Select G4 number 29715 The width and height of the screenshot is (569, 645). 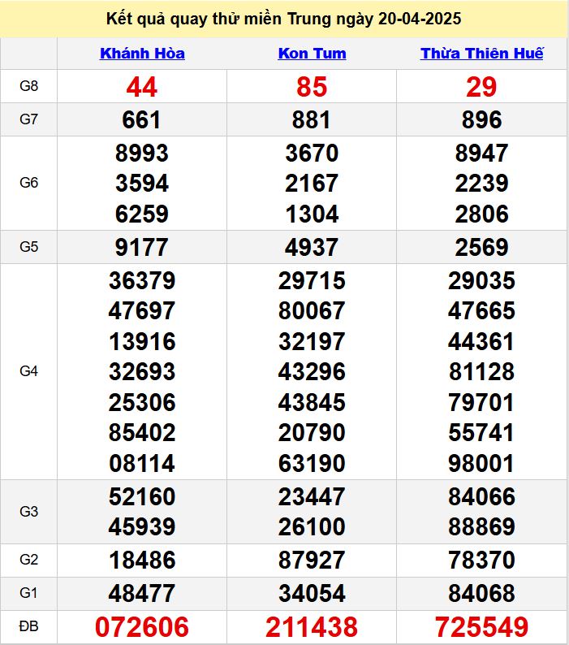pyautogui.click(x=312, y=281)
